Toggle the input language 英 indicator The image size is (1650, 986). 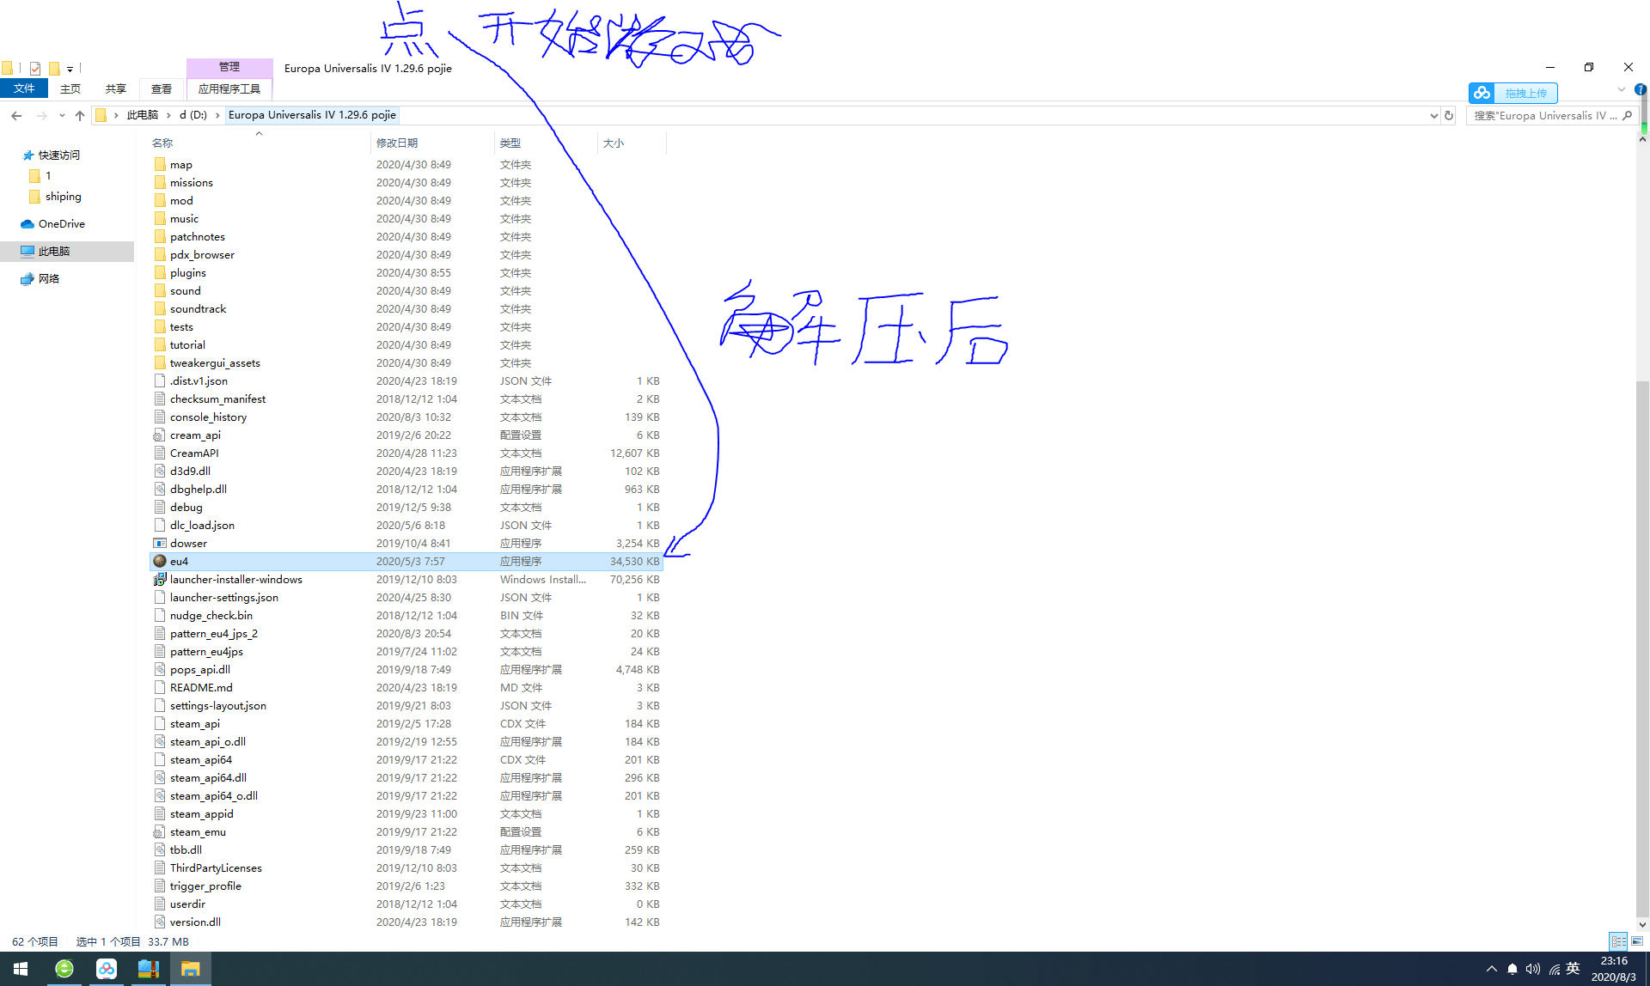click(1573, 969)
